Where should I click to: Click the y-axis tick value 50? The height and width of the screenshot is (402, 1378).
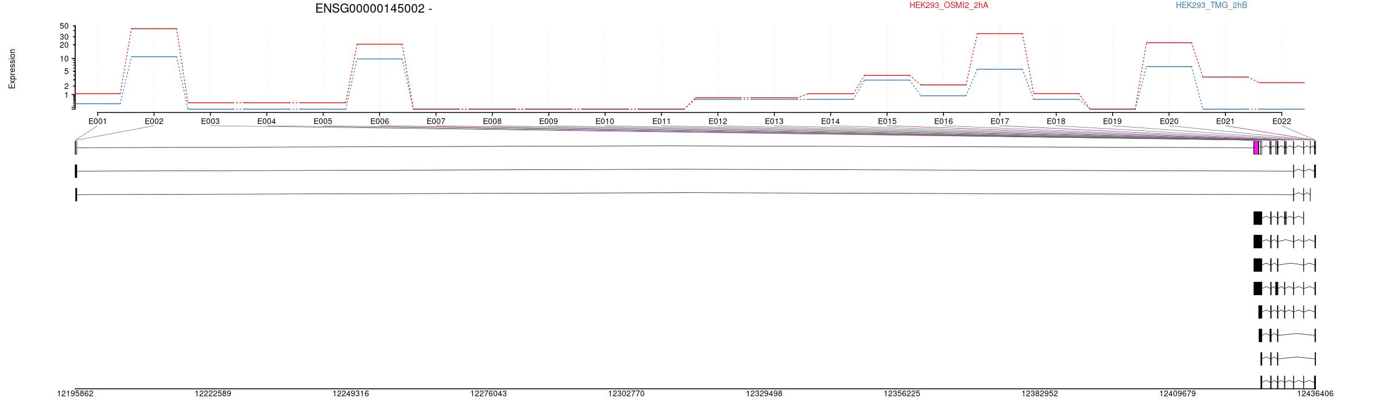64,26
